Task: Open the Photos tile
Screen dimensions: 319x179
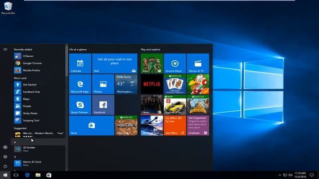Action: pyautogui.click(x=103, y=84)
